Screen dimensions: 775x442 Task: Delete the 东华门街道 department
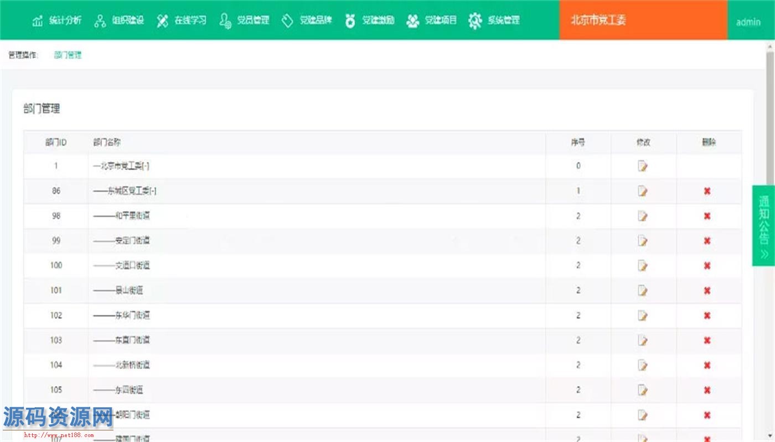707,315
